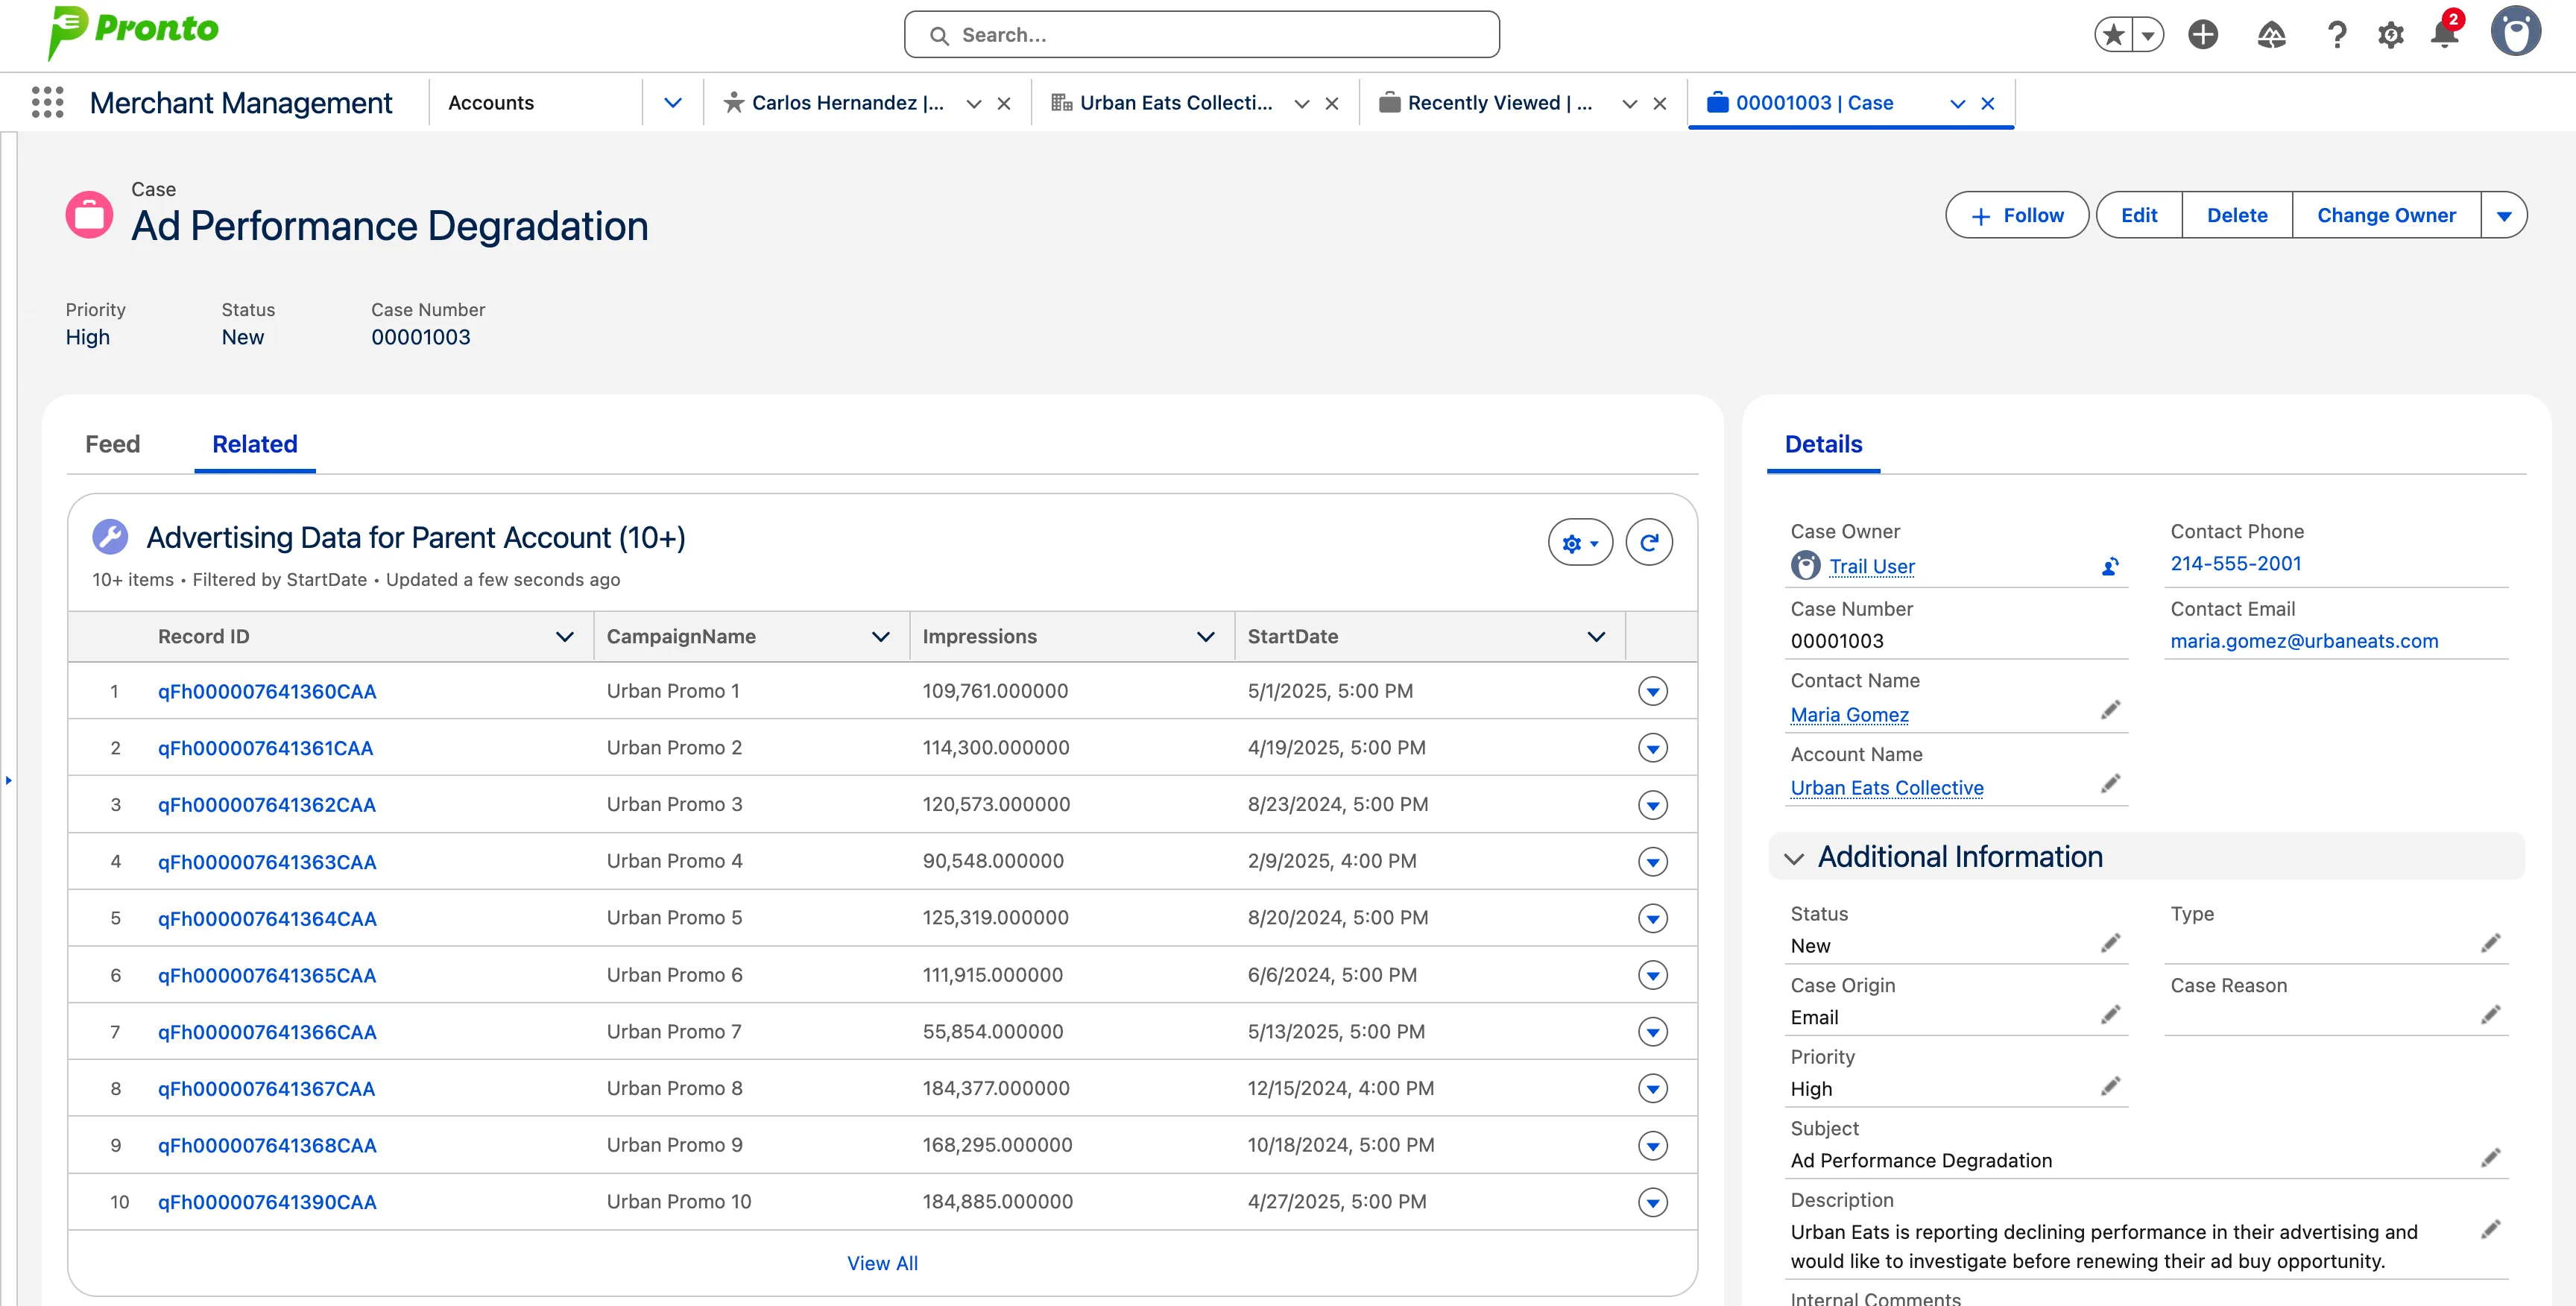Click the Help question mark icon

point(2336,36)
